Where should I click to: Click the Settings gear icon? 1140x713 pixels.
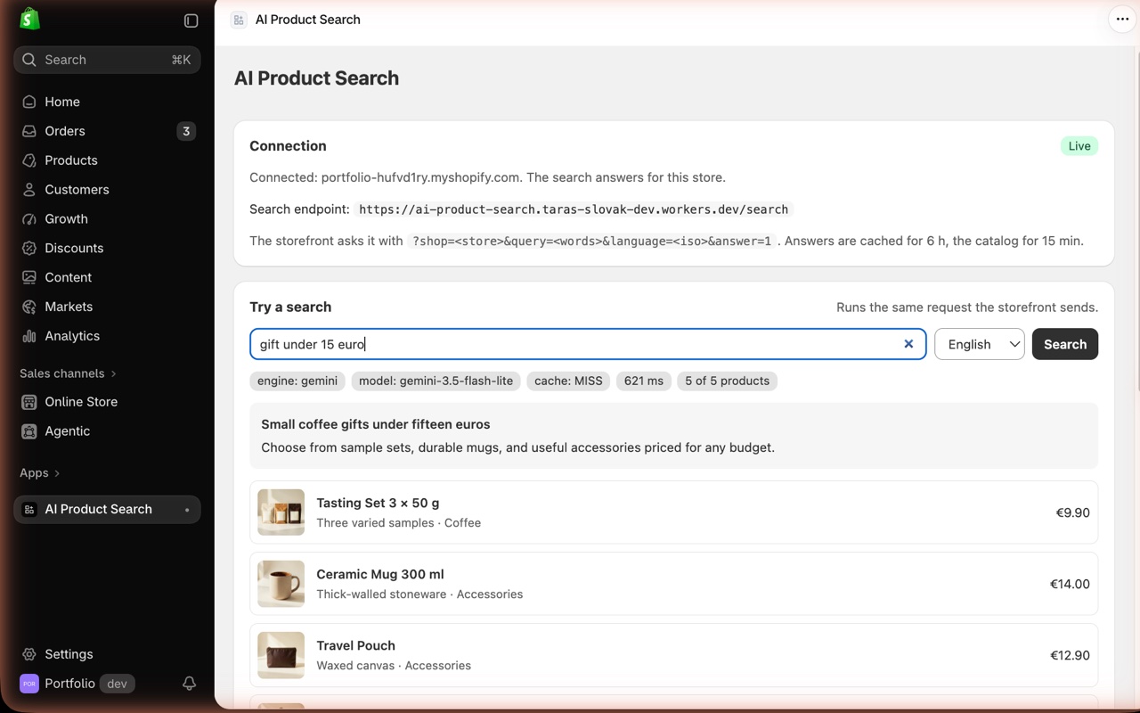click(x=29, y=654)
